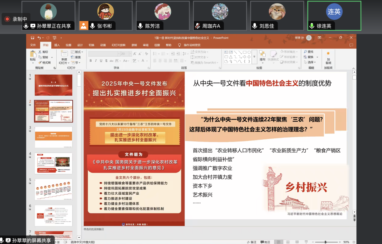Click the Paste clipboard icon
382x244 pixels.
(33, 54)
